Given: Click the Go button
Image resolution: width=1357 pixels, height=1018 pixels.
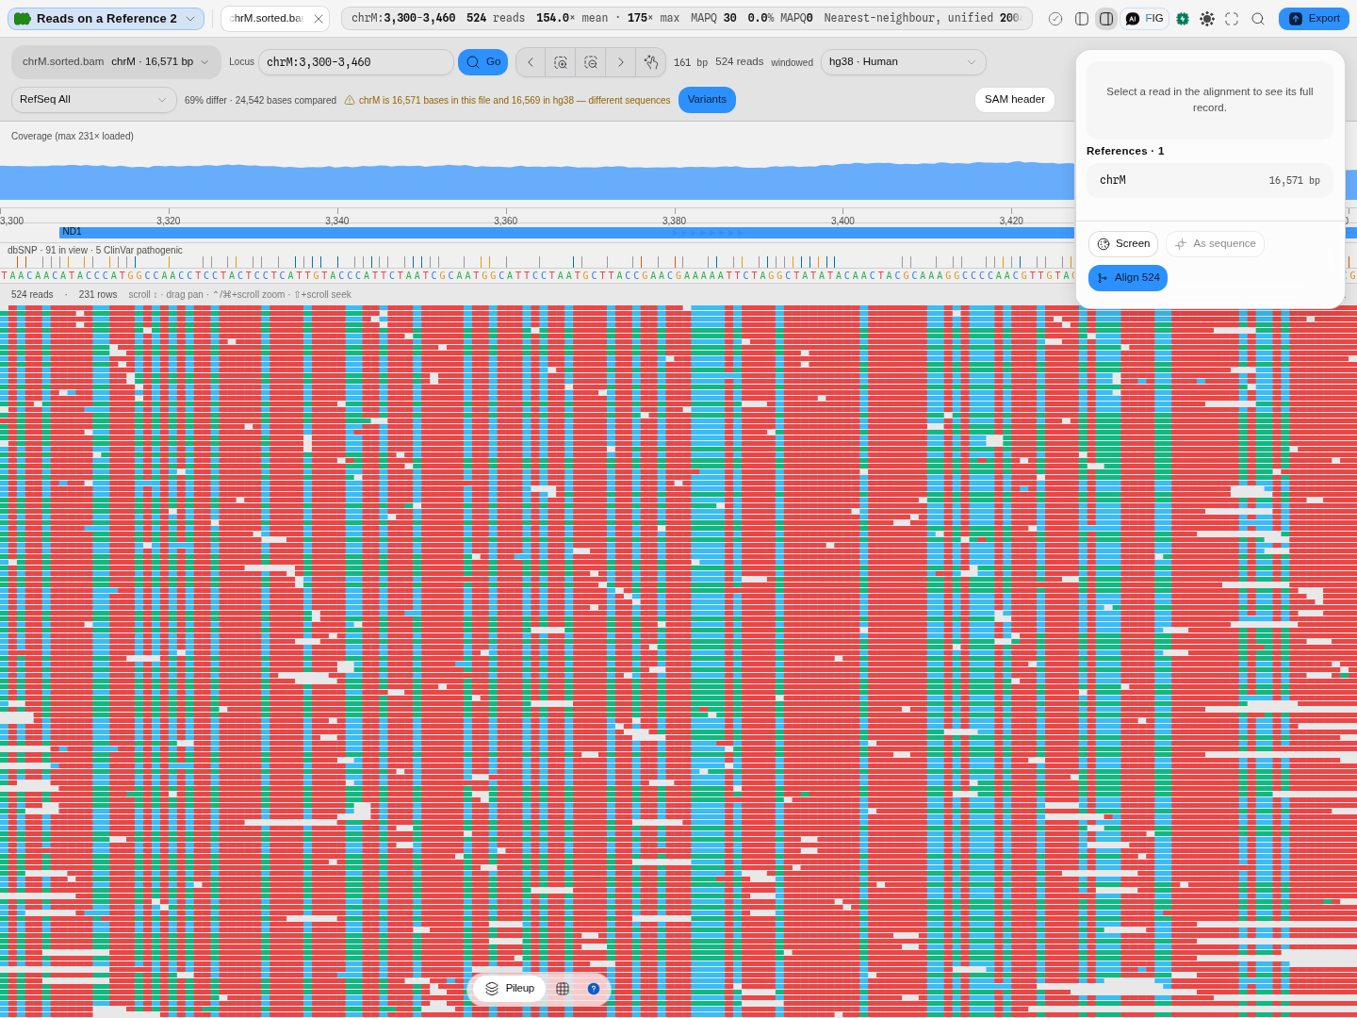Looking at the screenshot, I should pyautogui.click(x=482, y=62).
